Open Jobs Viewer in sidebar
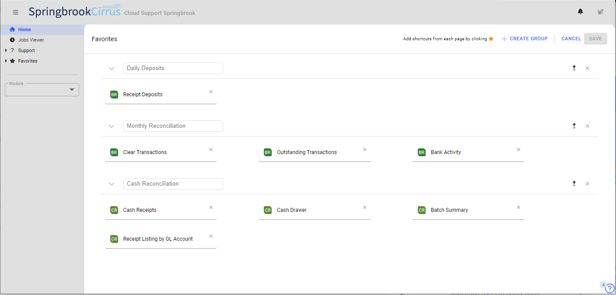The height and width of the screenshot is (295, 616). click(31, 40)
